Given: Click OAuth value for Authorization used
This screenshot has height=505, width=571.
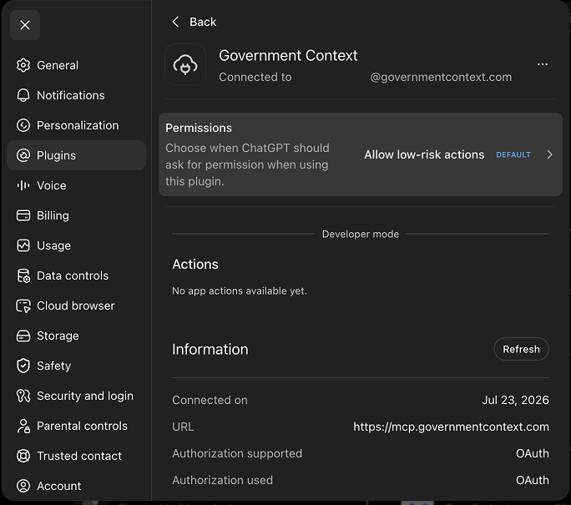Looking at the screenshot, I should 533,480.
